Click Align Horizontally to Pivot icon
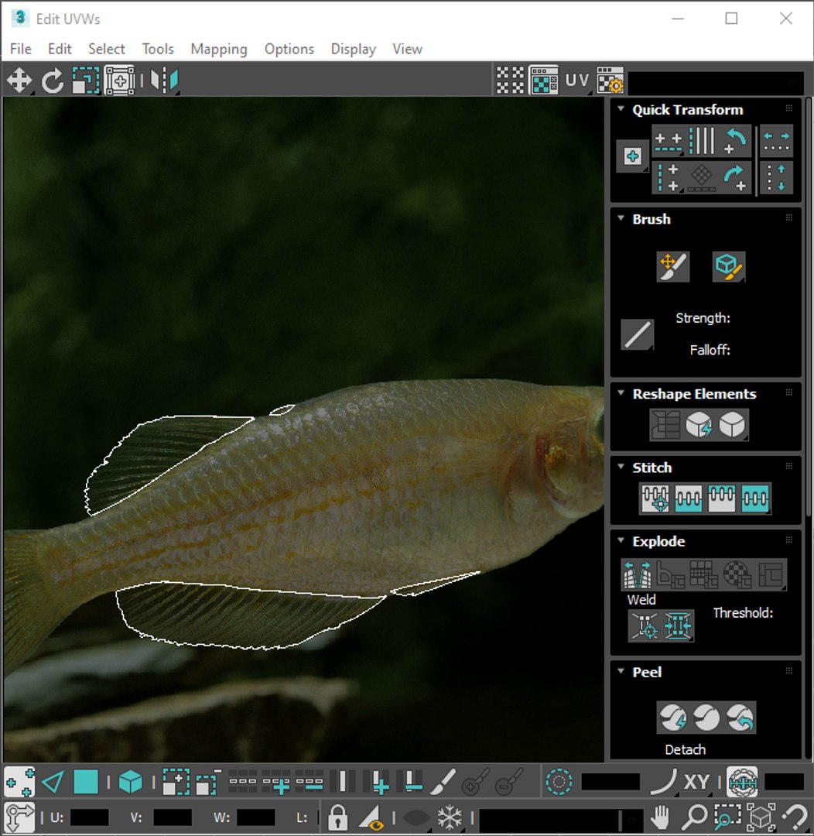Viewport: 814px width, 836px height. coord(668,142)
